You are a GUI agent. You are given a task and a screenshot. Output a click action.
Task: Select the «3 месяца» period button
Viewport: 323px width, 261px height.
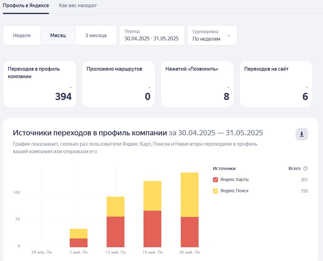click(x=96, y=35)
